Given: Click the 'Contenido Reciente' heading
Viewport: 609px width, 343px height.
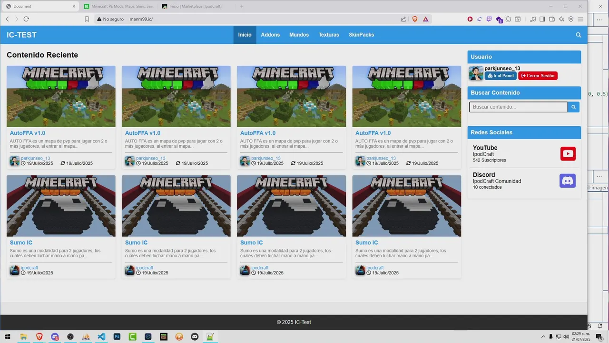Looking at the screenshot, I should 42,55.
